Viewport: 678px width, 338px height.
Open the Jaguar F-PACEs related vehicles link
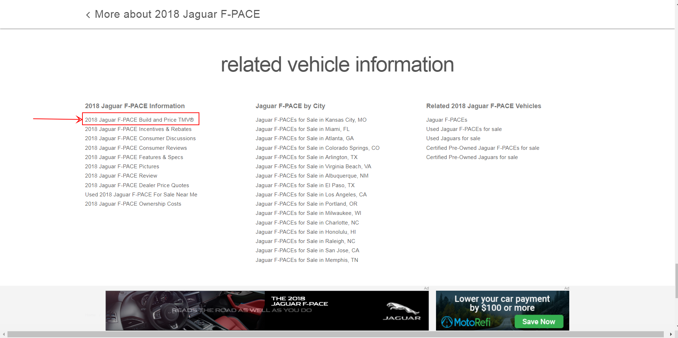pos(447,120)
